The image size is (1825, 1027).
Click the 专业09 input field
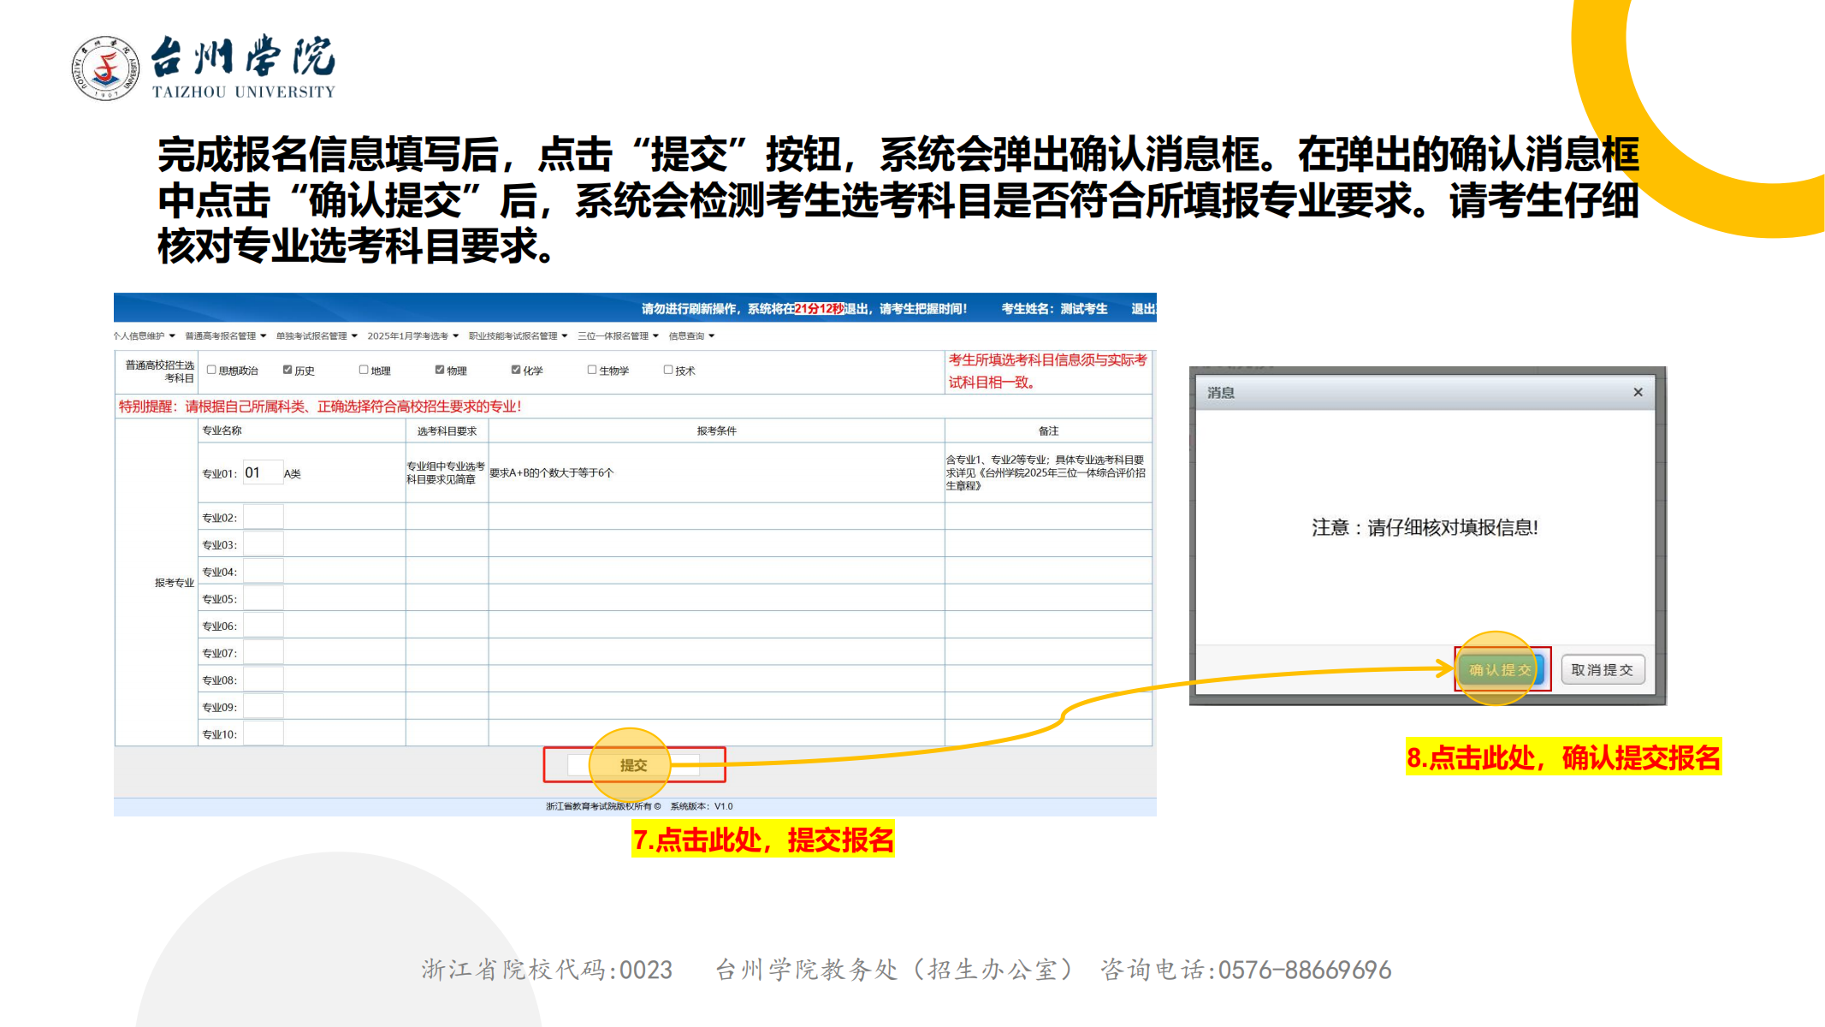point(263,707)
